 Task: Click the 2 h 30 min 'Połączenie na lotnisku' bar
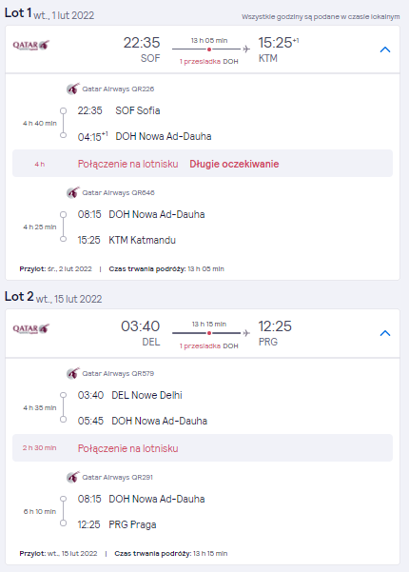pyautogui.click(x=203, y=448)
